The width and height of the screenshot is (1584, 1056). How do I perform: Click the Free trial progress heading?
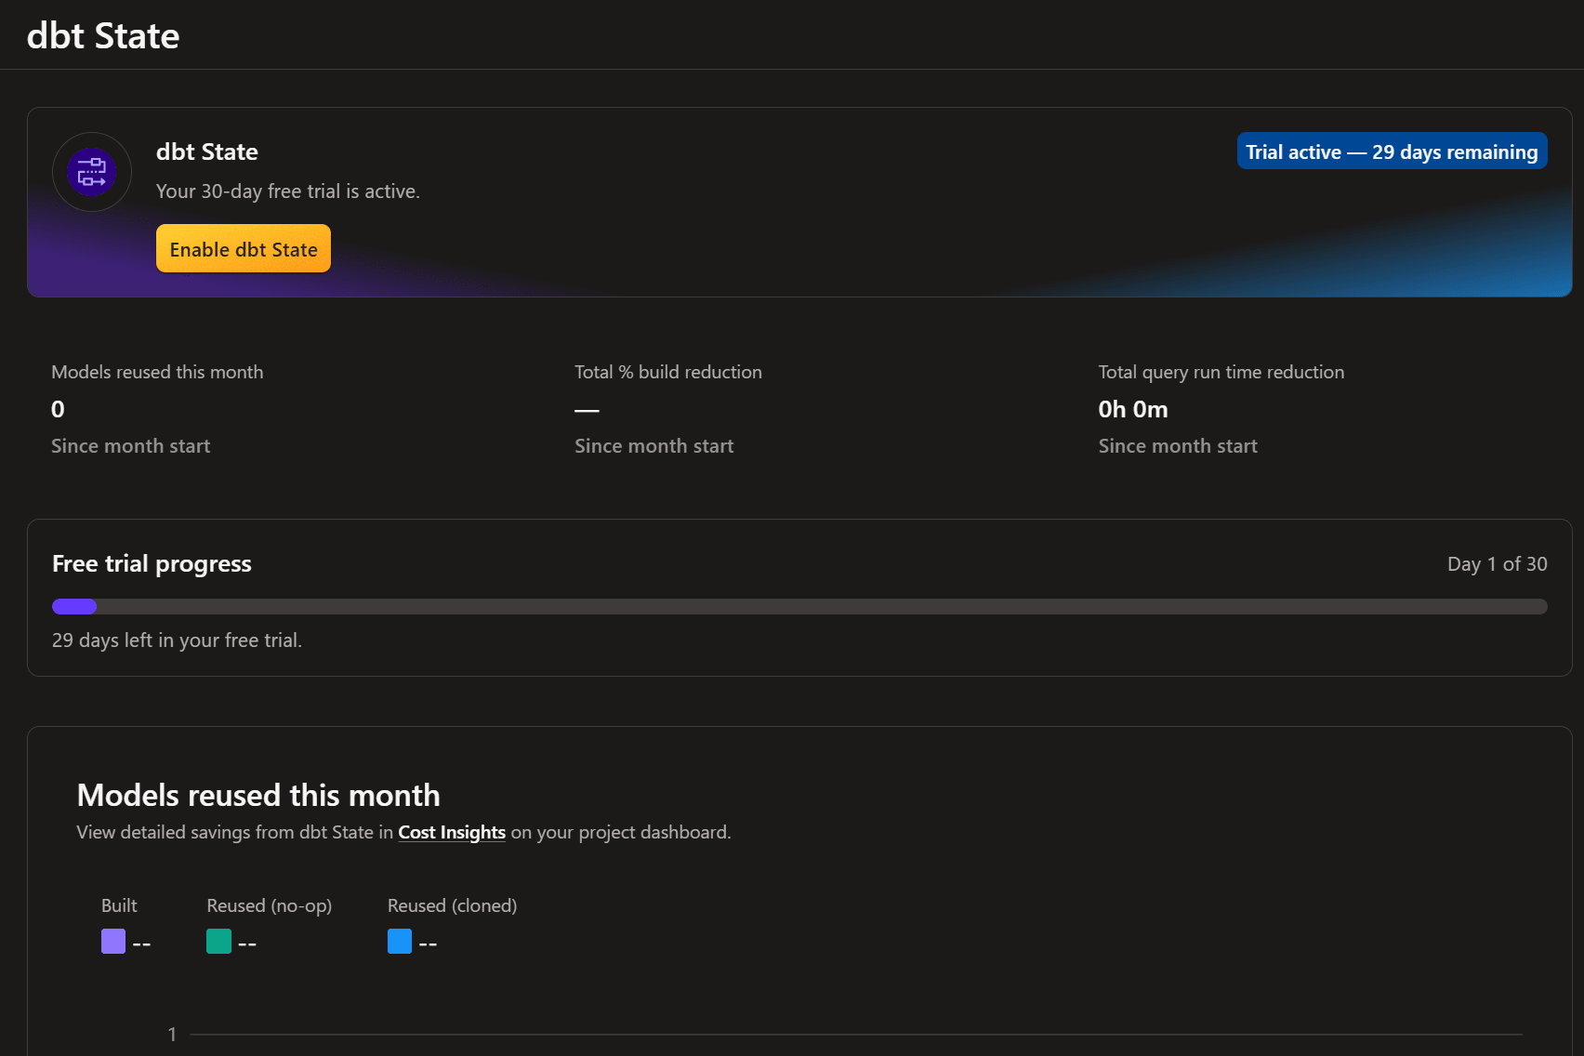click(152, 564)
